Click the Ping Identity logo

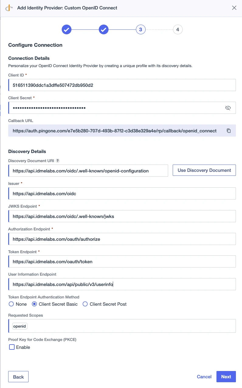[x=9, y=8]
